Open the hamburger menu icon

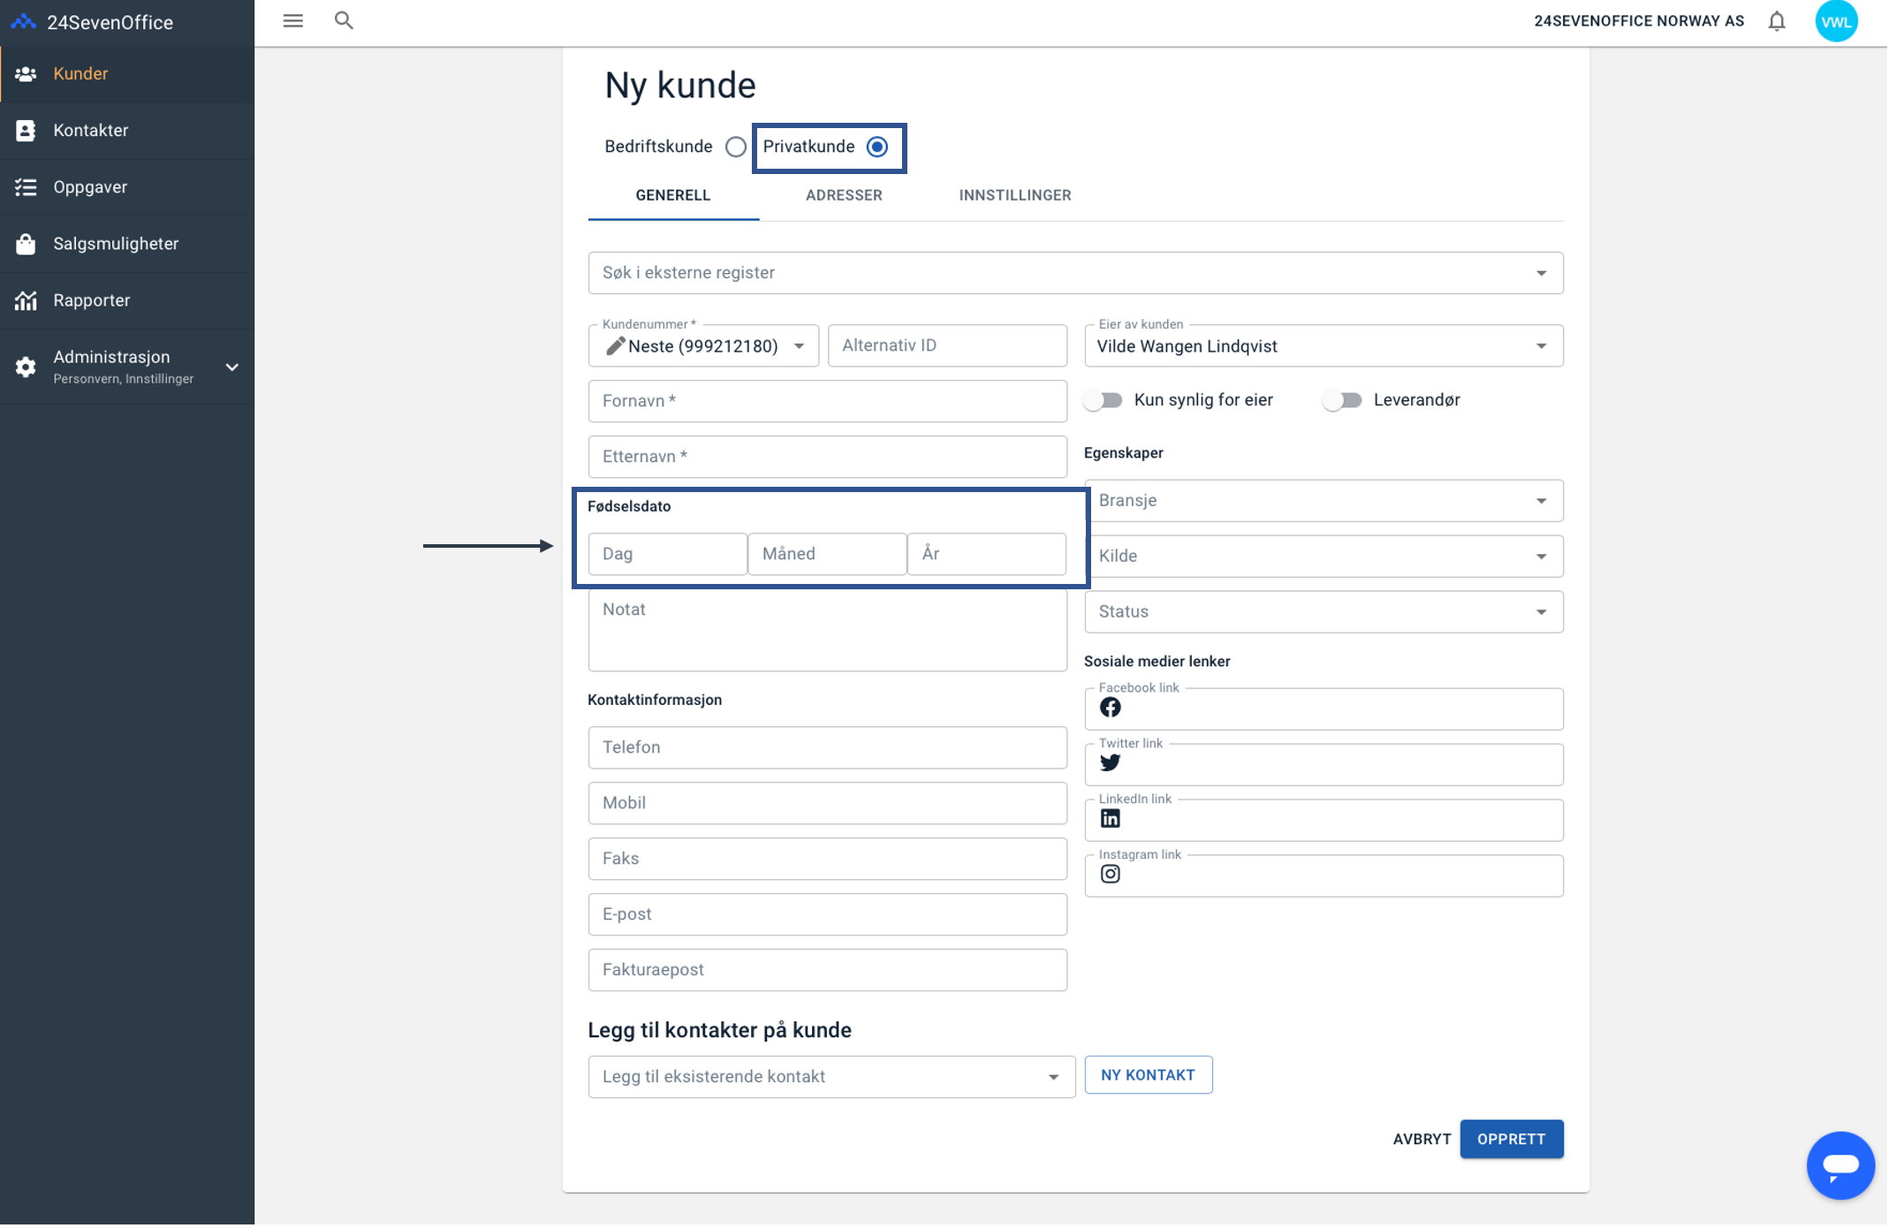point(293,20)
